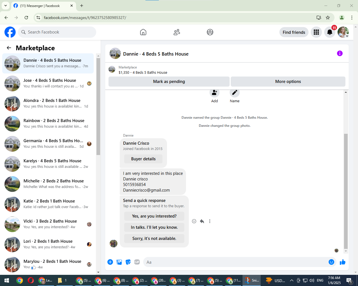Open Germania 4 Beds 5 Baths chat

48,144
